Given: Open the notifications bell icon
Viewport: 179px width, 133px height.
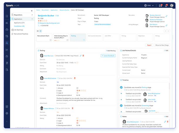Looking at the screenshot, I should pyautogui.click(x=166, y=6).
